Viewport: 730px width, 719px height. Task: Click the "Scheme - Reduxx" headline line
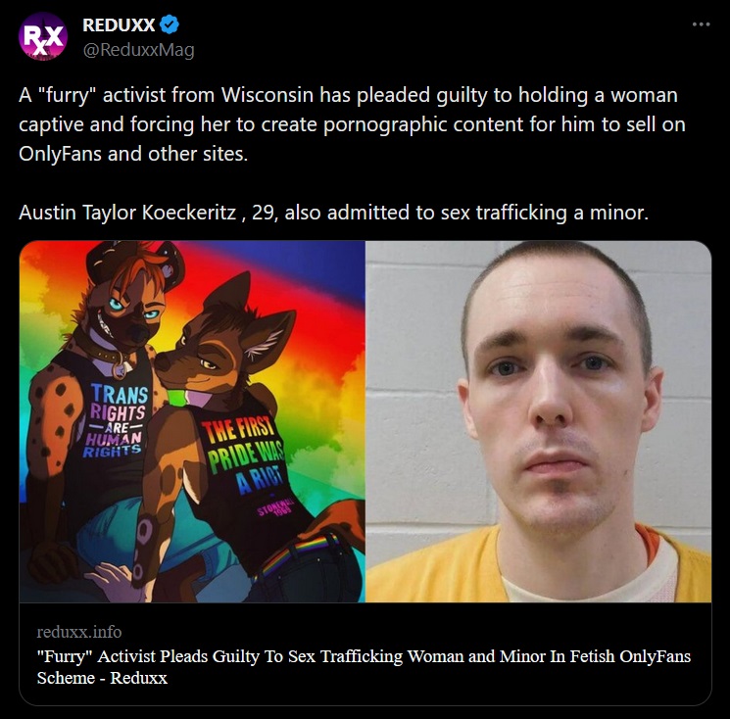(102, 678)
